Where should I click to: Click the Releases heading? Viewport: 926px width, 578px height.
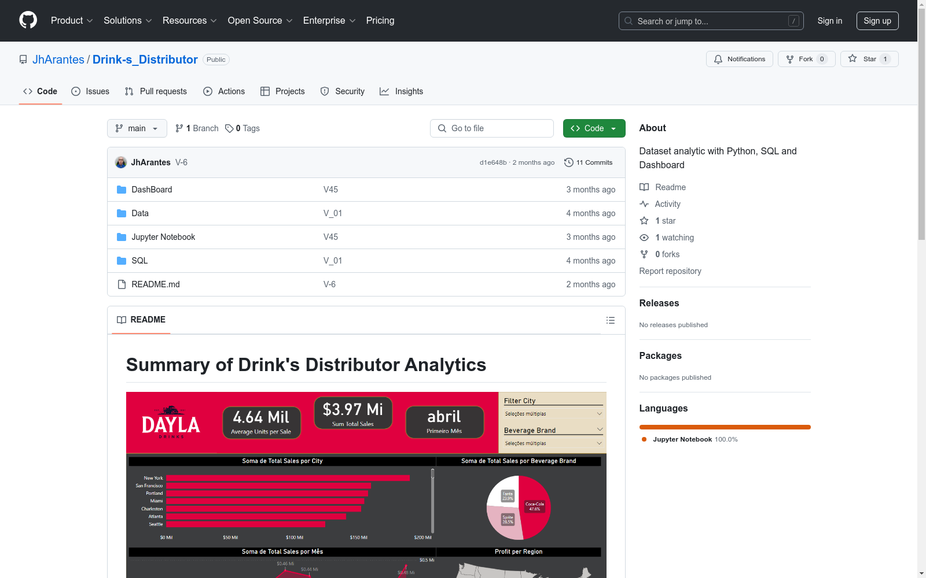coord(659,303)
